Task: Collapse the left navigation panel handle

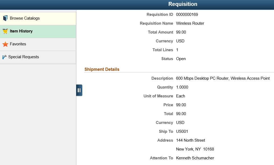Action: 79,90
